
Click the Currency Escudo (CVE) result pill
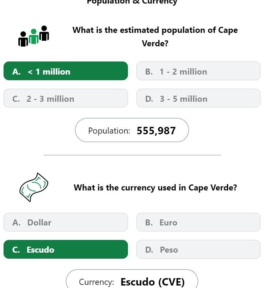(x=132, y=279)
